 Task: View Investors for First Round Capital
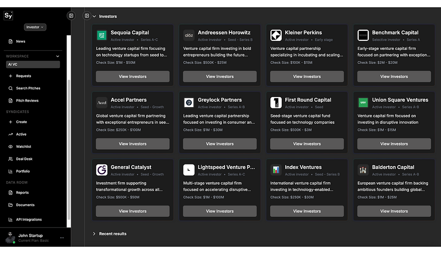(x=307, y=144)
